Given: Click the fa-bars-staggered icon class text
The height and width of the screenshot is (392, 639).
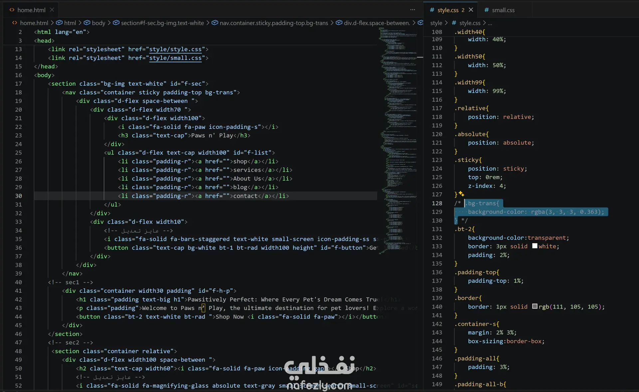Looking at the screenshot, I should point(200,239).
